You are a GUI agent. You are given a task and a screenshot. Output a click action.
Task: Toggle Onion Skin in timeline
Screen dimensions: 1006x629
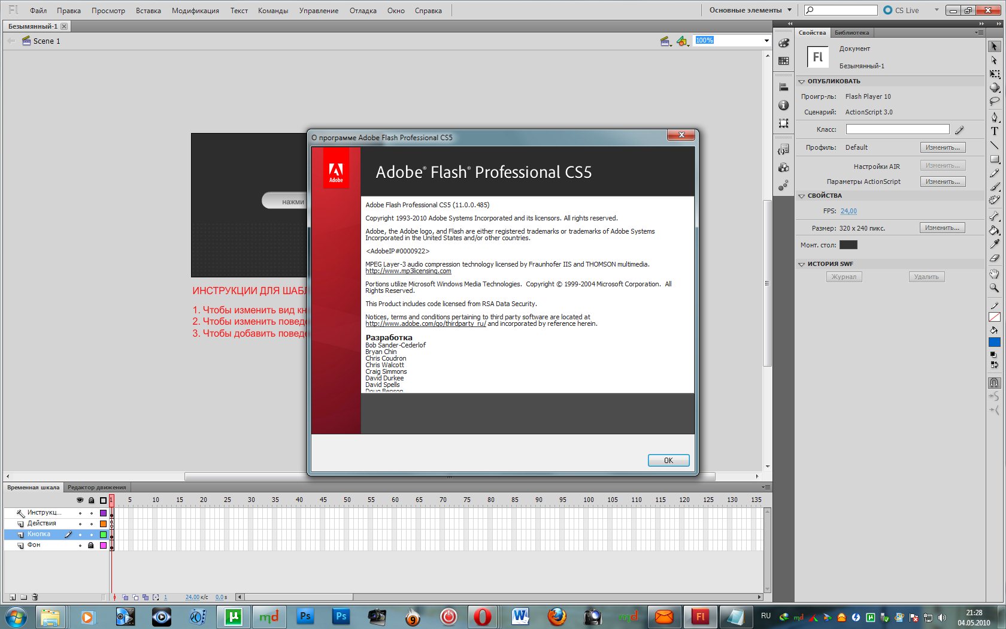coord(125,597)
